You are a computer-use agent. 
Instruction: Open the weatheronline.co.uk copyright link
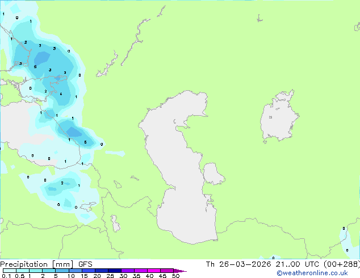(312, 273)
